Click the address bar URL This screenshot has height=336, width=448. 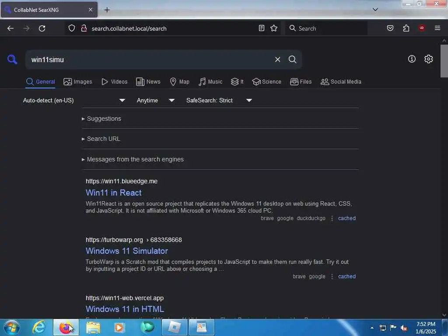129,28
